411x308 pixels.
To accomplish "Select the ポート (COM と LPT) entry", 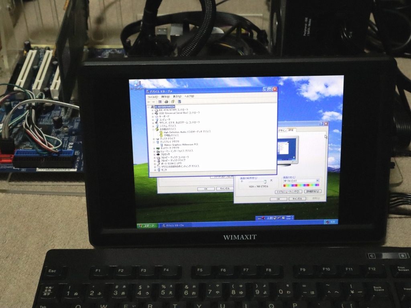I will pyautogui.click(x=171, y=164).
